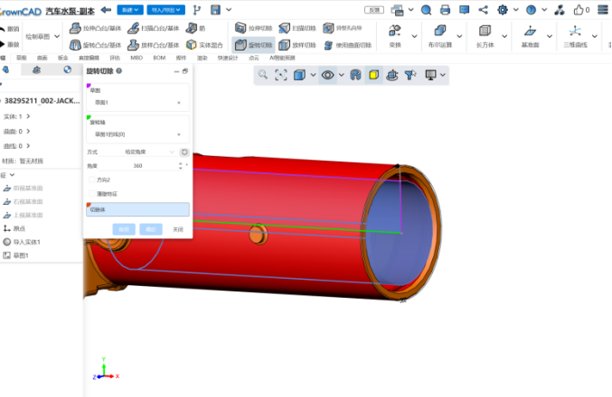Click the settings gear icon
The height and width of the screenshot is (397, 612).
point(503,10)
